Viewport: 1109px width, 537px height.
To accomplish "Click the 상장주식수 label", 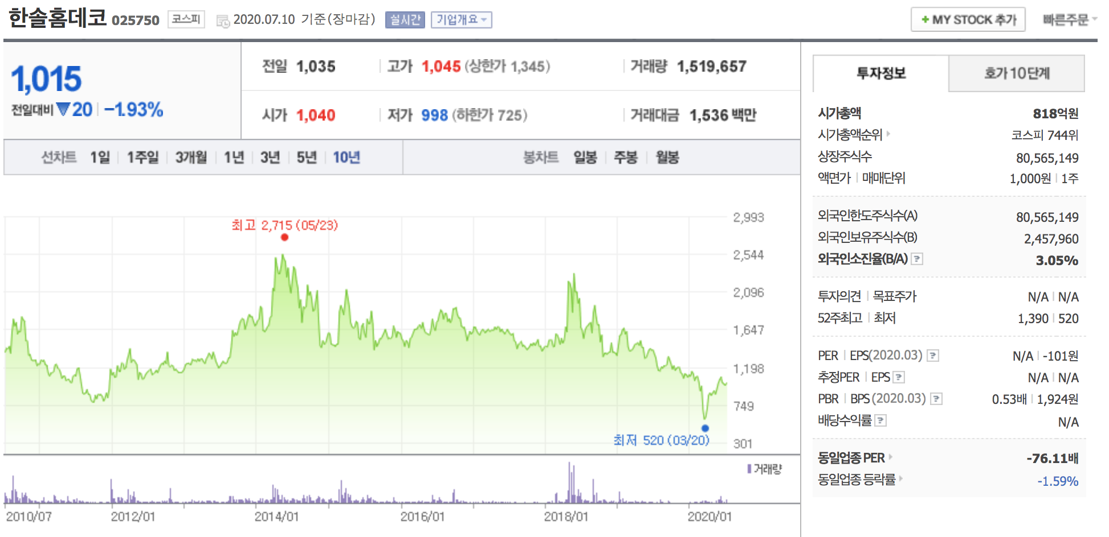I will click(x=845, y=156).
